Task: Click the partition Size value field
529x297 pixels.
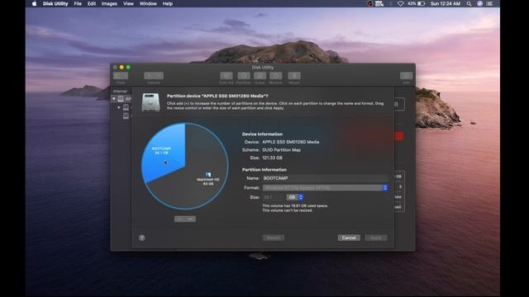Action: 274,197
